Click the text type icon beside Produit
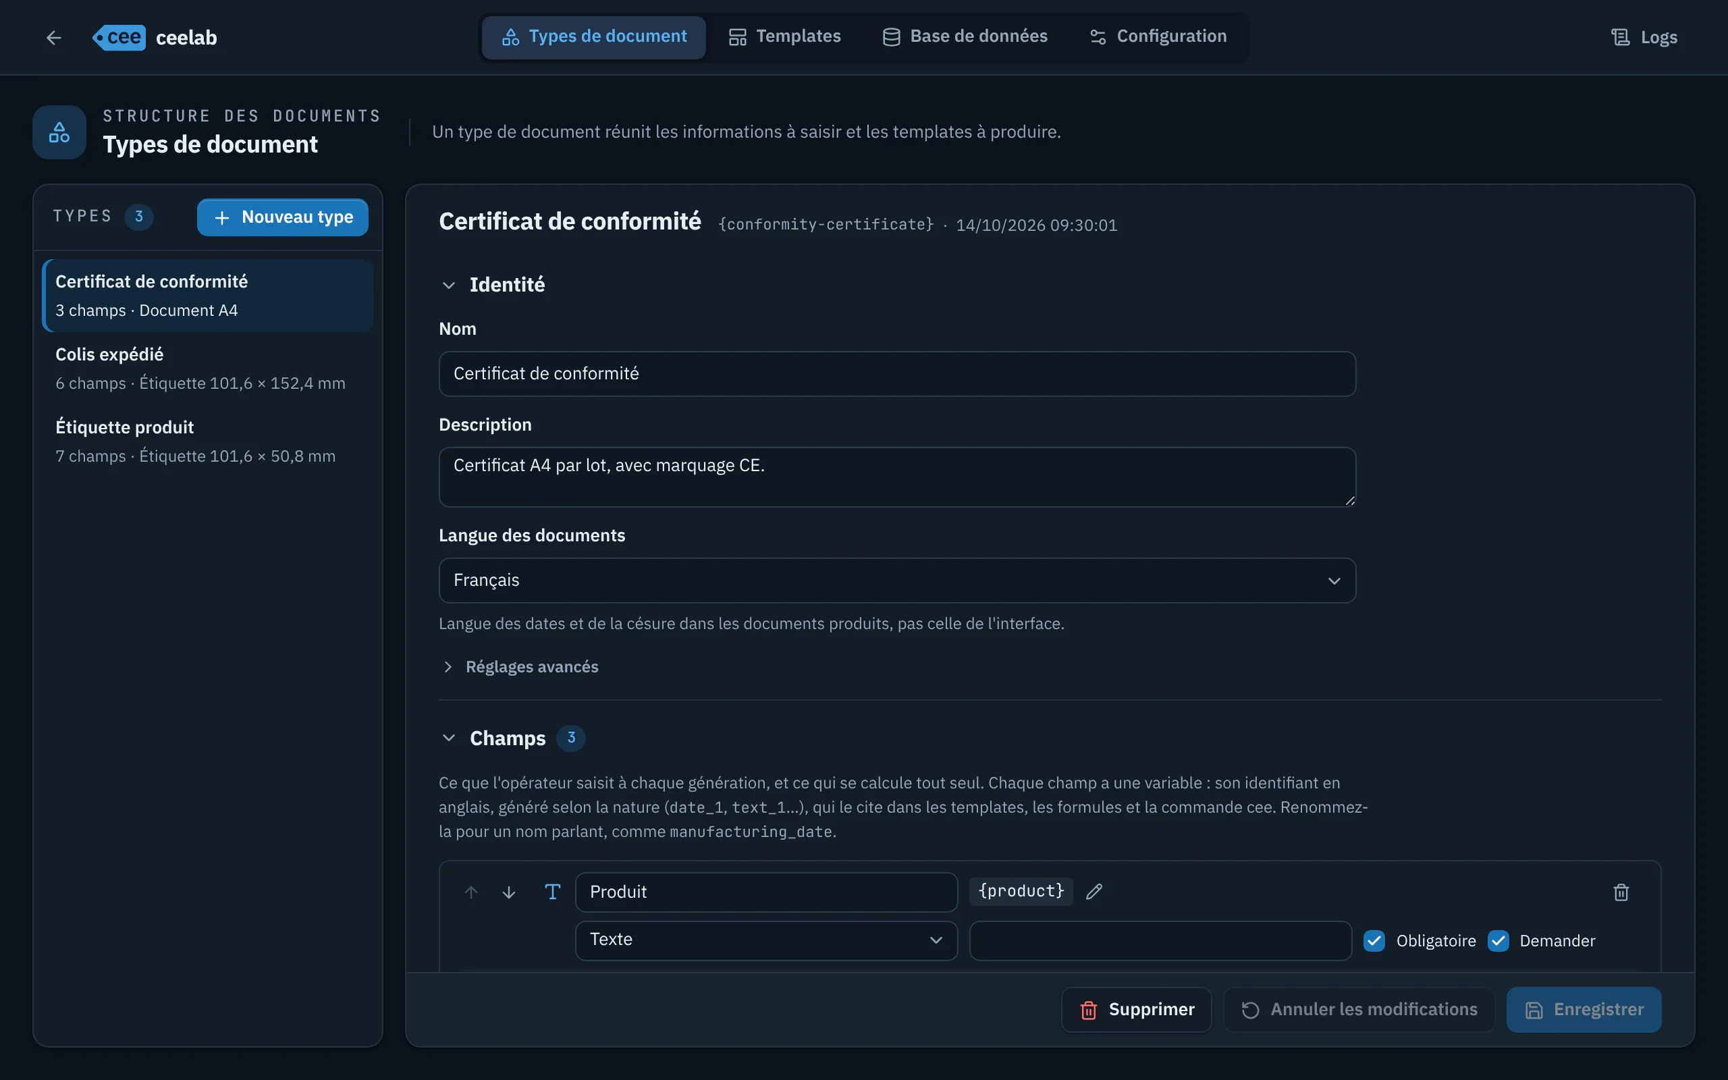This screenshot has width=1728, height=1080. point(552,892)
